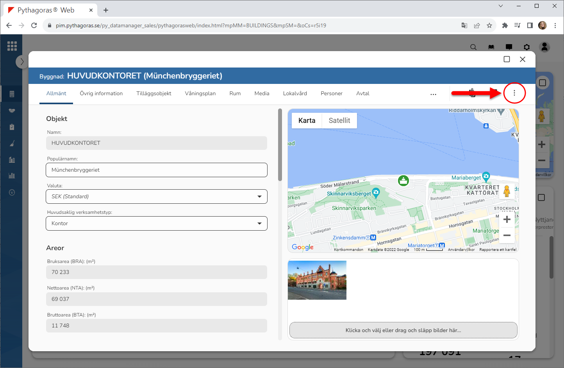The image size is (564, 368).
Task: Bookmark this page with star icon
Action: [489, 25]
